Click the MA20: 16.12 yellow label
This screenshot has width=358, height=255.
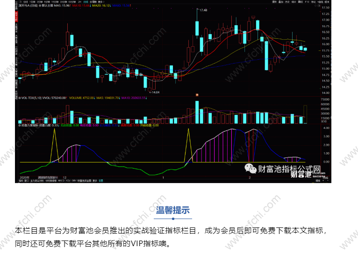pos(101,5)
